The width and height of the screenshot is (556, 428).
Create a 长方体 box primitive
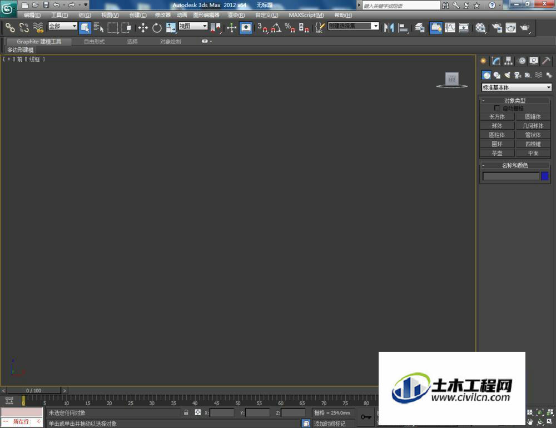click(x=497, y=116)
